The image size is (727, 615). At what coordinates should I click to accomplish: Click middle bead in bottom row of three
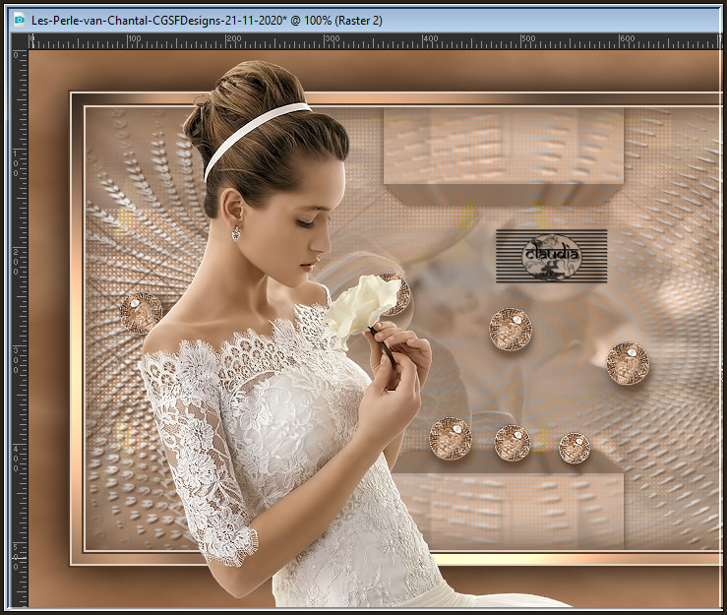[512, 443]
